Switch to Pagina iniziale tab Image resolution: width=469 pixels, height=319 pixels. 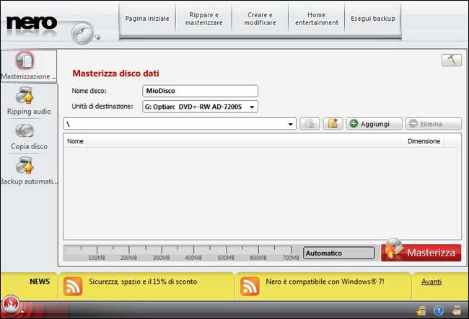tap(146, 18)
